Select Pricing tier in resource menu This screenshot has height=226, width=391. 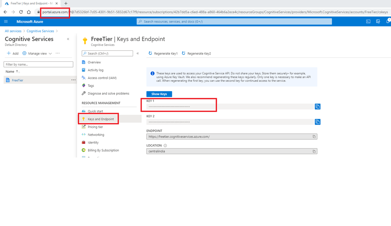pos(95,127)
